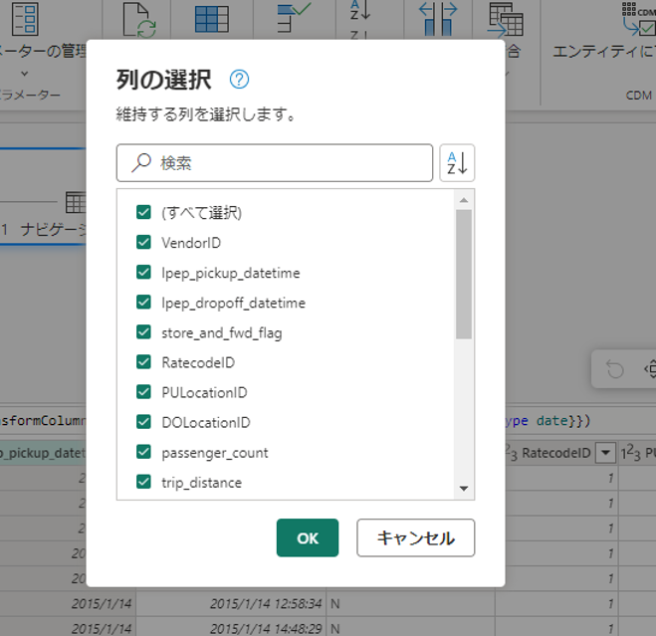Deselect the passenger_count column

(143, 452)
